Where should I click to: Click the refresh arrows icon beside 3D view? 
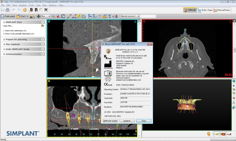pyautogui.click(x=234, y=103)
